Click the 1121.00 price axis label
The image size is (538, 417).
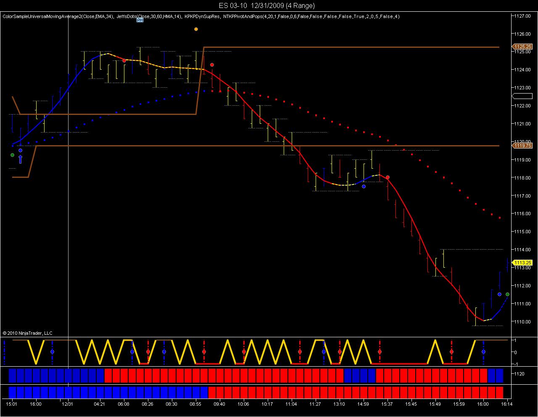522,124
